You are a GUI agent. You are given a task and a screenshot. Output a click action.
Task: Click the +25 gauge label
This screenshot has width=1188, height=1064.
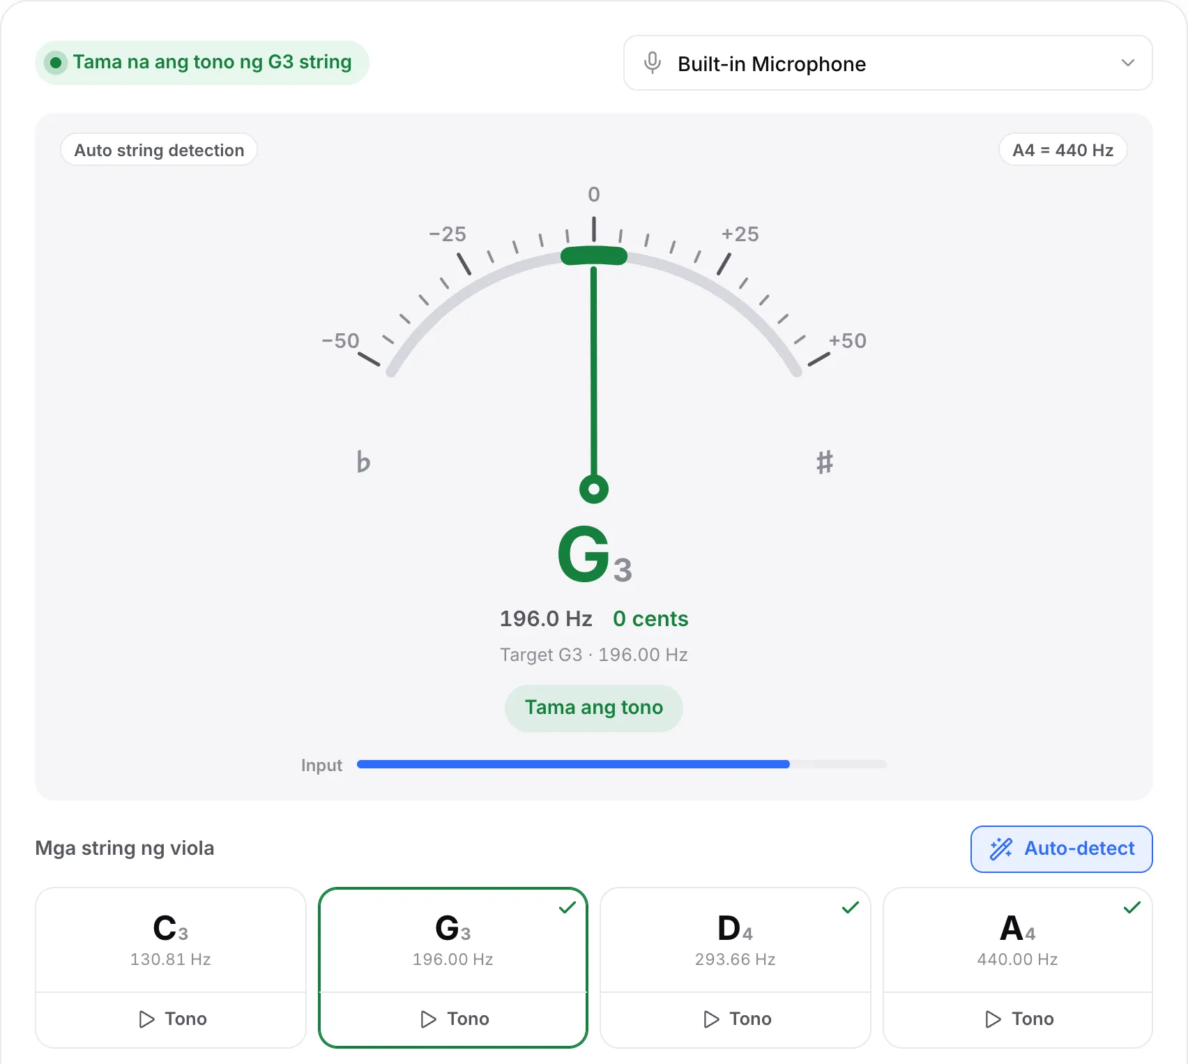[740, 234]
